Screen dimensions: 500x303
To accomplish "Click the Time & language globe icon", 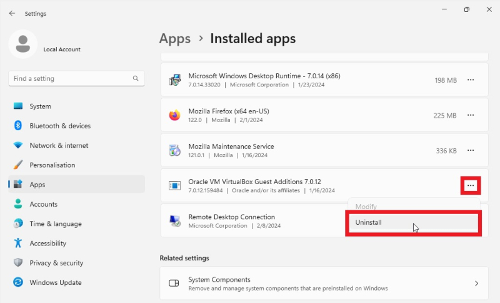I will pos(18,223).
